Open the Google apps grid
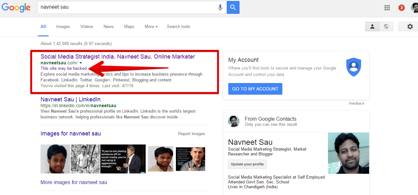Image resolution: width=418 pixels, height=195 pixels. pos(387,8)
